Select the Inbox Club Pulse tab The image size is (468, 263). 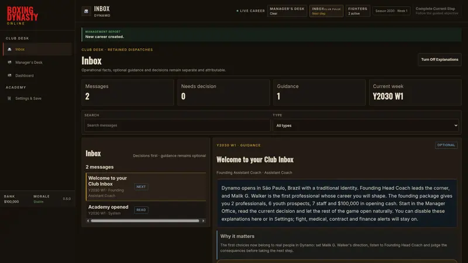point(326,11)
